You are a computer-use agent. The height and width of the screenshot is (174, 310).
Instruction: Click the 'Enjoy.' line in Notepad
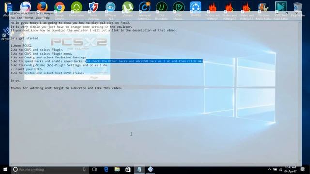click(x=15, y=81)
